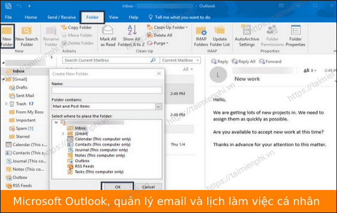Open the Current Mailbox scope dropdown
Image resolution: width=337 pixels, height=213 pixels.
tap(180, 60)
